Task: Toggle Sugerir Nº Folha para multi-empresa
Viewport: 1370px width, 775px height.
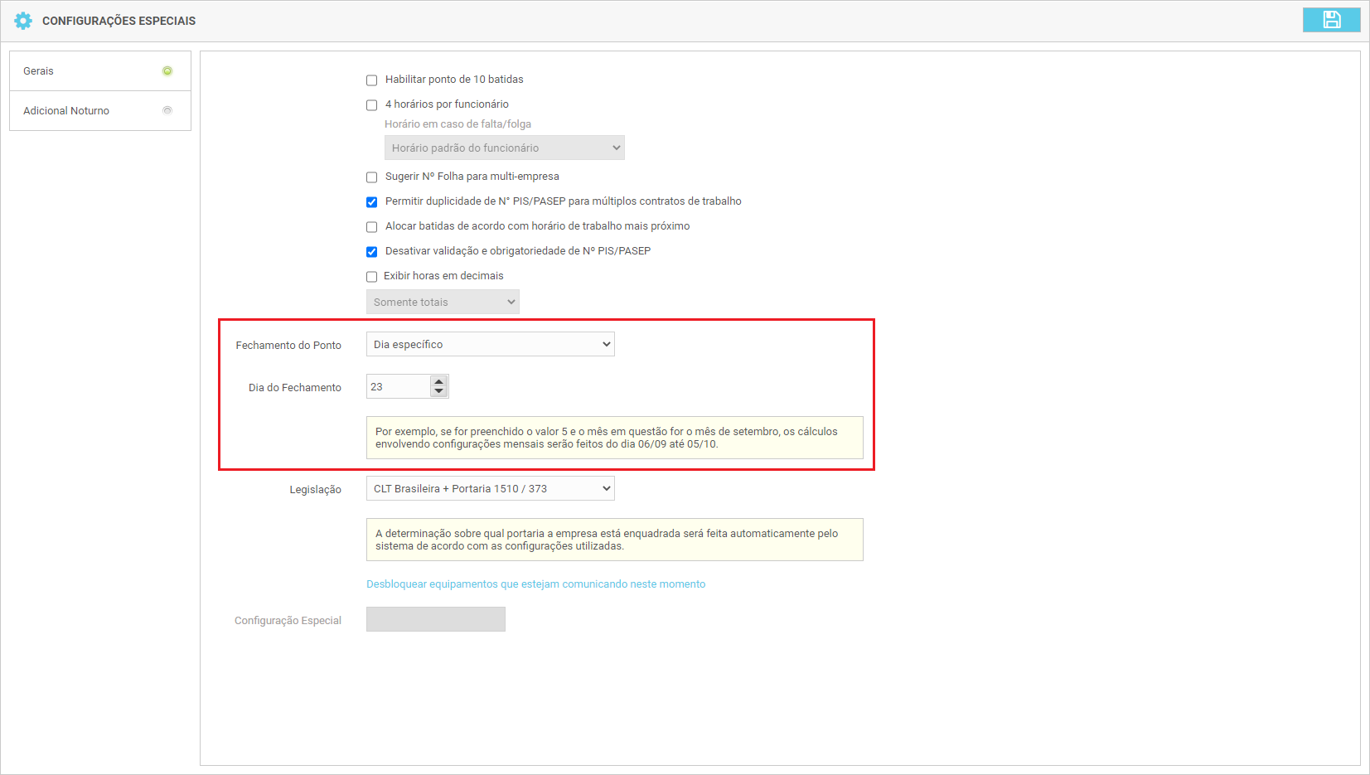Action: pyautogui.click(x=372, y=177)
